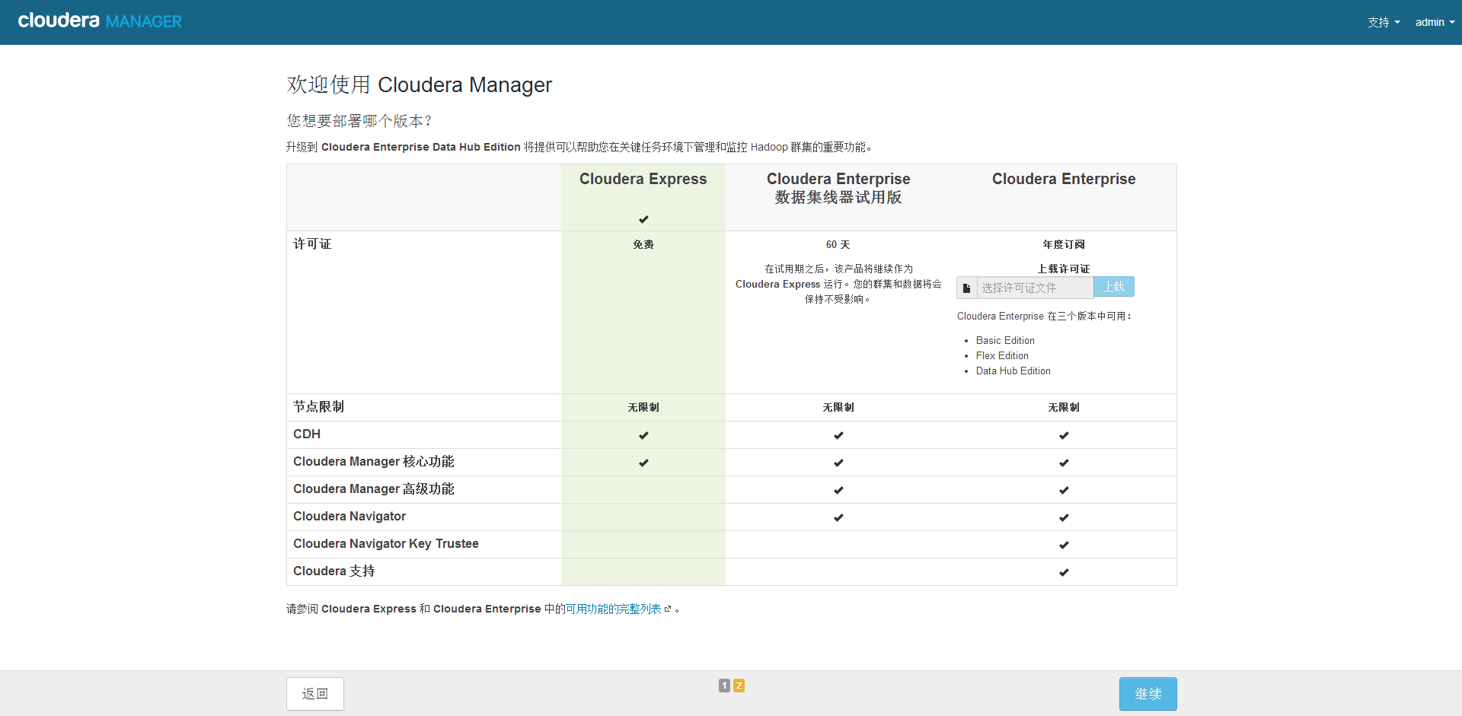Click the 上载 upload button
This screenshot has width=1462, height=716.
pos(1114,287)
